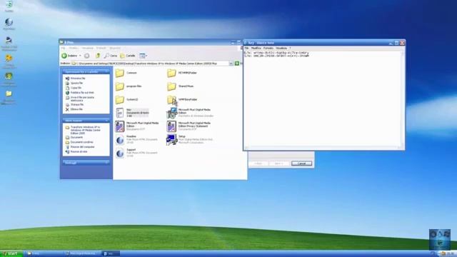Open Documenti link in Altre risorse
The image size is (457, 257).
point(76,137)
